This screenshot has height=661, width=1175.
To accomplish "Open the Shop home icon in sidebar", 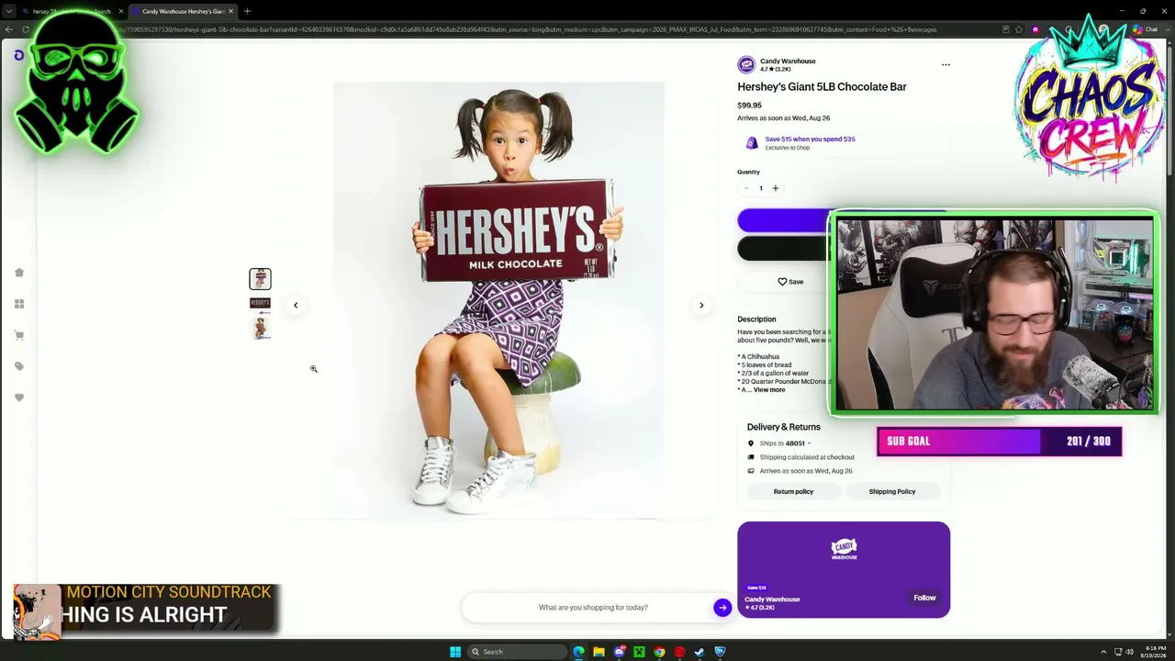I will coord(19,273).
